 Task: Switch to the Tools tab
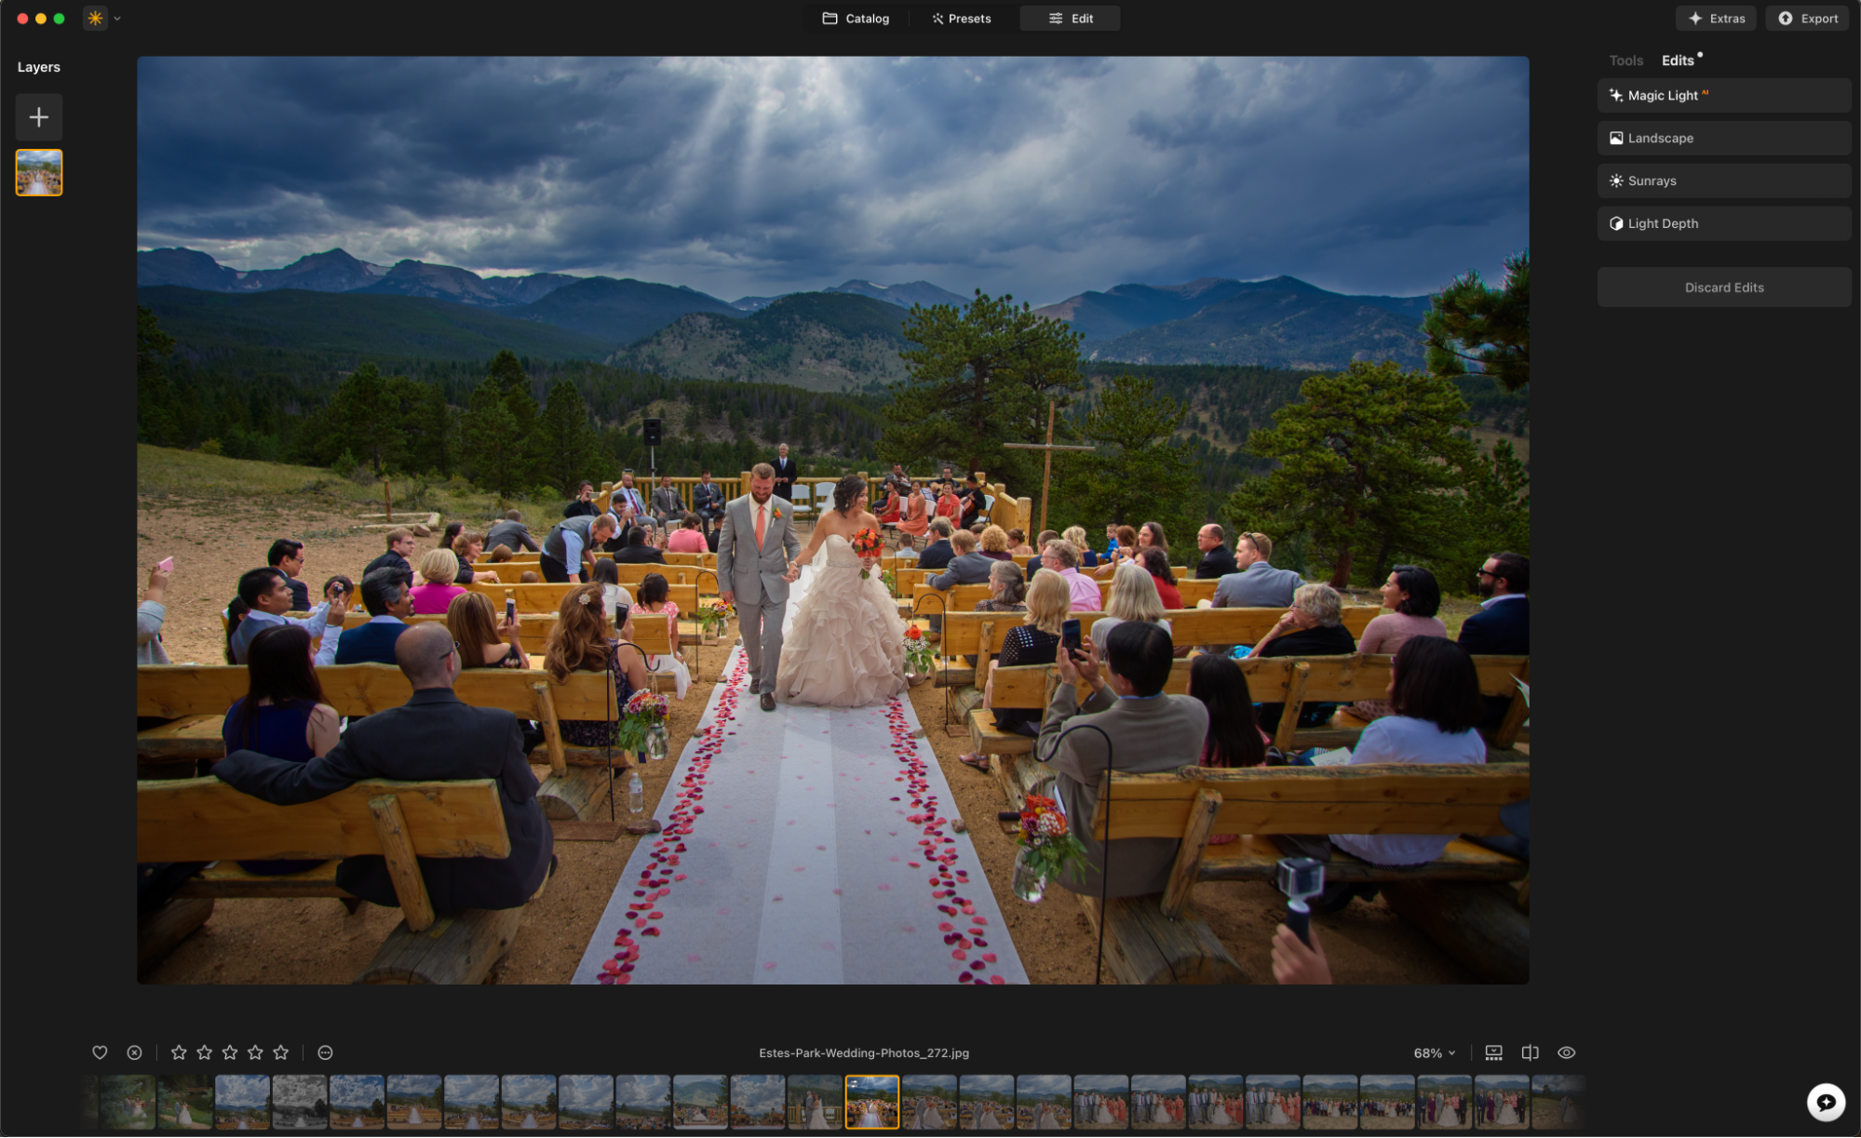1625,60
